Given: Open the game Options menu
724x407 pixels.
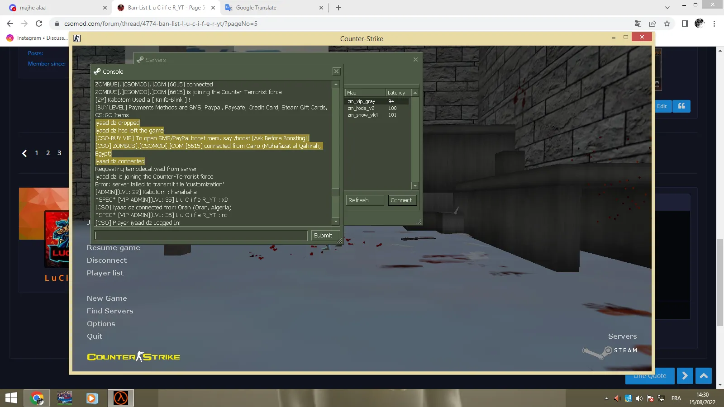Looking at the screenshot, I should click(x=101, y=324).
